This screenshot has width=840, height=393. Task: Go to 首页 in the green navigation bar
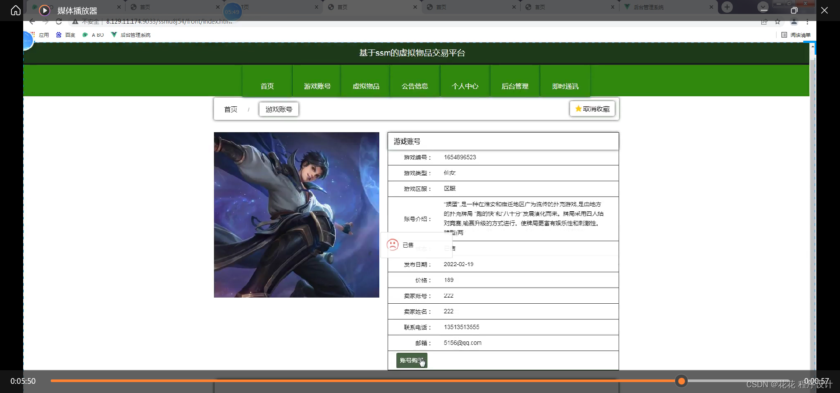click(x=267, y=81)
